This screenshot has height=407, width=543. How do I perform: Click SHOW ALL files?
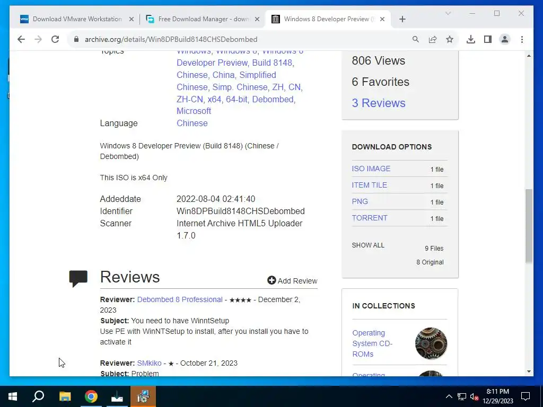[x=368, y=245]
